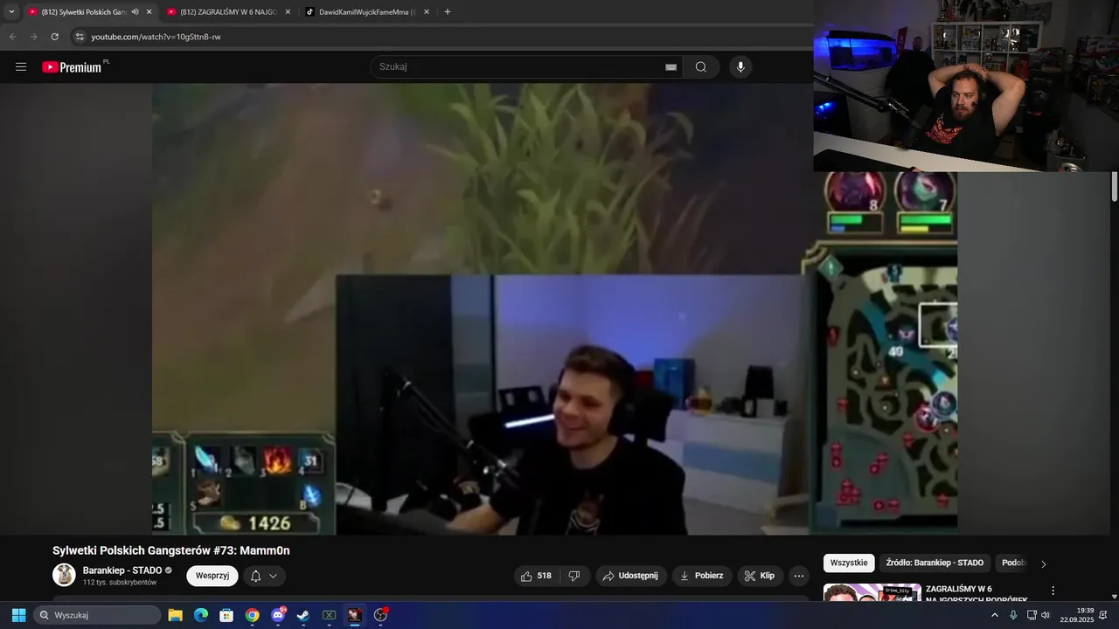The height and width of the screenshot is (629, 1119).
Task: Mute the Sylwetki tab via speaker icon
Action: tap(136, 12)
